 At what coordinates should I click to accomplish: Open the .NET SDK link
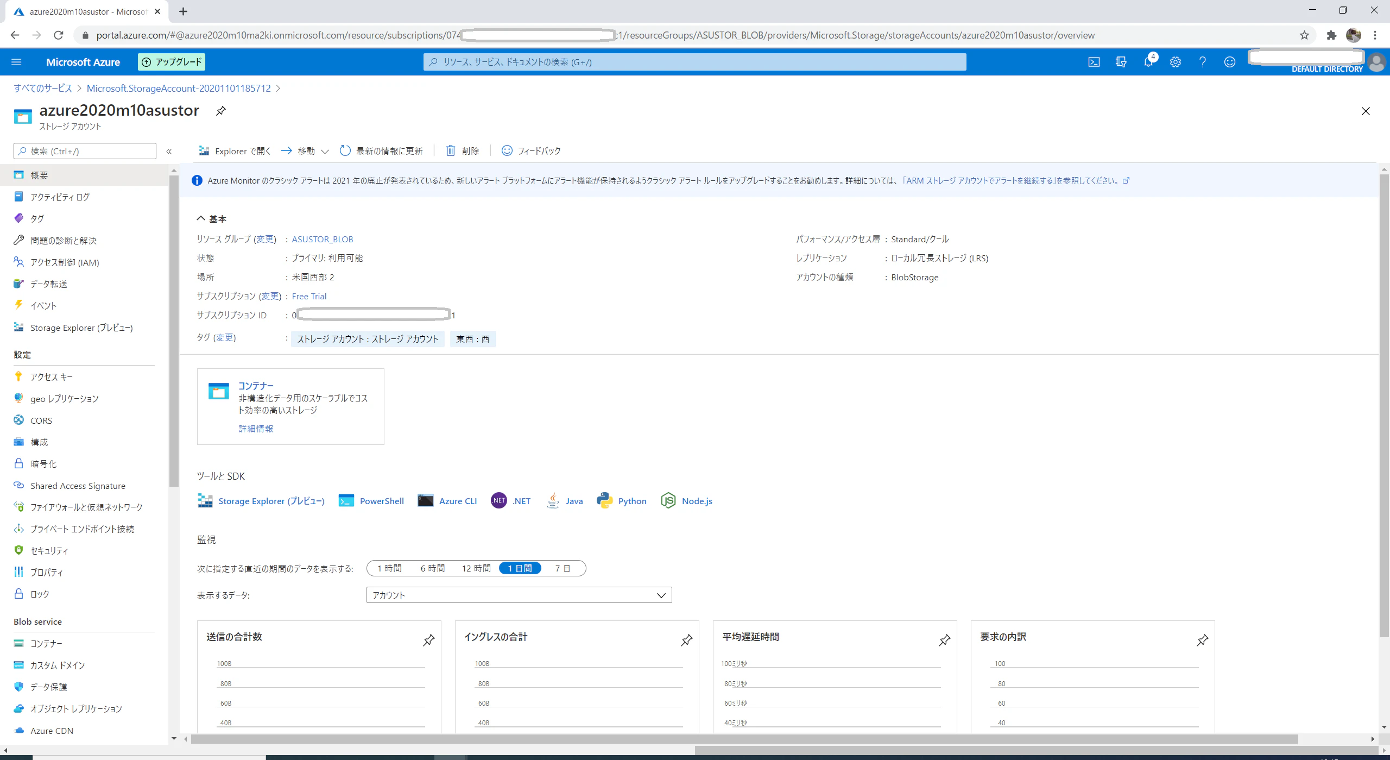click(x=511, y=501)
